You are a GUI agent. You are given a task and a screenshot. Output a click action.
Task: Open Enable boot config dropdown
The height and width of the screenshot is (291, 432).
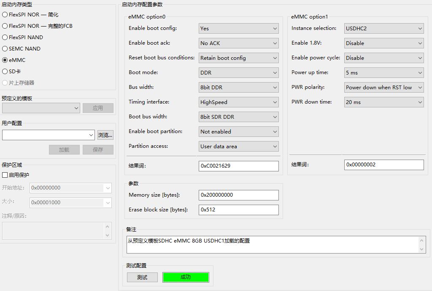[239, 28]
